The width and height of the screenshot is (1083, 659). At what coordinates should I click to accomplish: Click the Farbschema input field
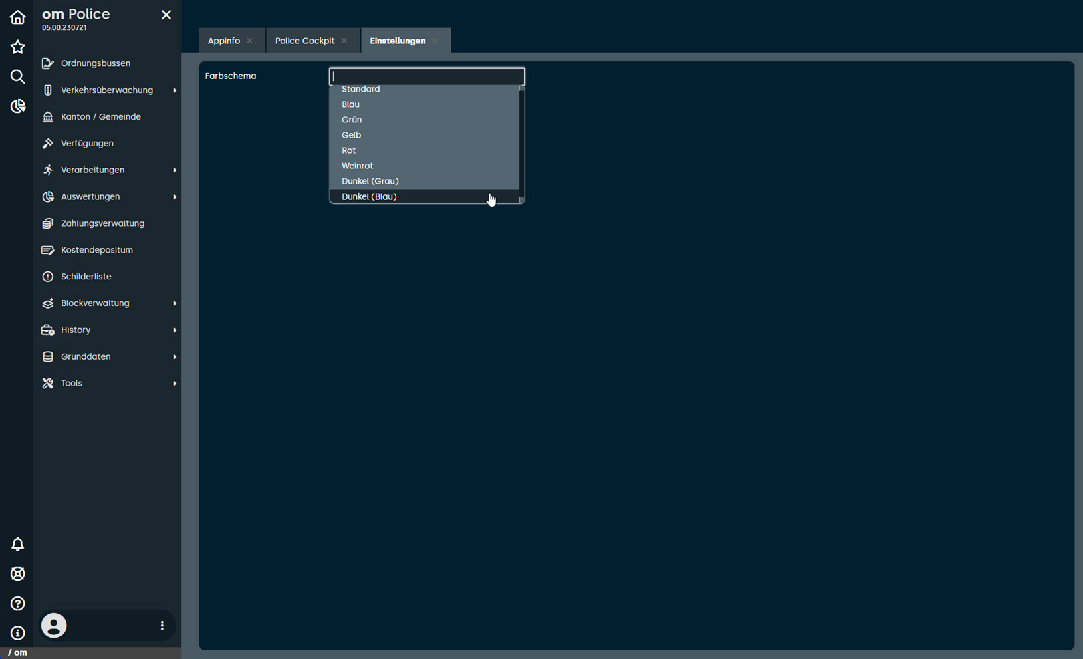(427, 76)
